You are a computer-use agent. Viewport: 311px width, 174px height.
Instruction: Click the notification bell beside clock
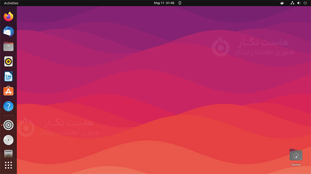[x=180, y=3]
